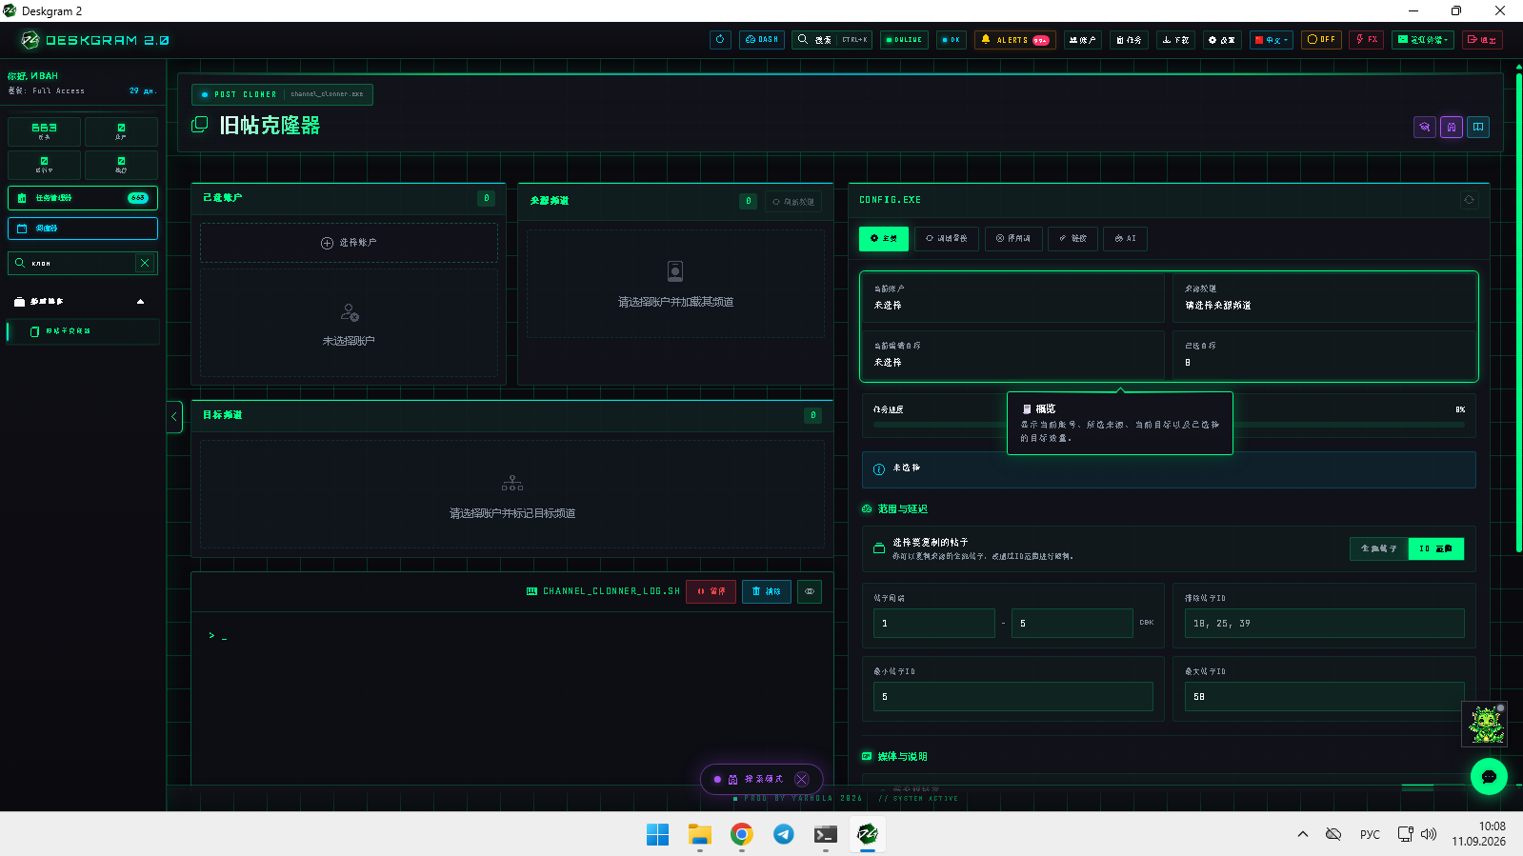This screenshot has width=1523, height=856.
Task: Open the ALERTS notifications bell
Action: (x=1015, y=40)
